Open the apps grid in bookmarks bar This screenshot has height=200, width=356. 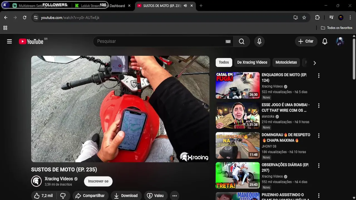tap(5, 28)
